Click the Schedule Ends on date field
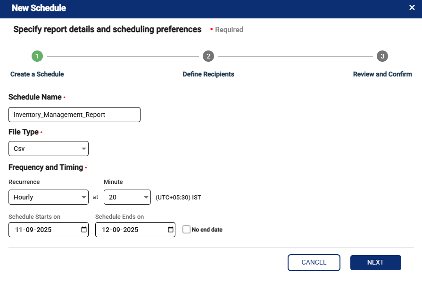Viewport: 422px width, 282px height. click(x=129, y=230)
